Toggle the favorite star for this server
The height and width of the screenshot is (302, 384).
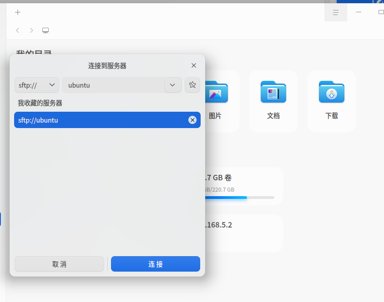pyautogui.click(x=192, y=85)
